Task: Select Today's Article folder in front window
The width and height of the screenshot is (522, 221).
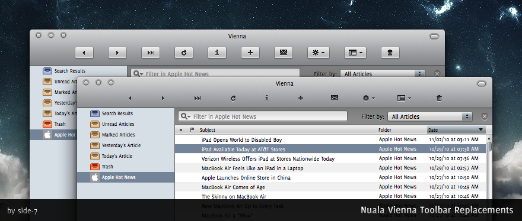Action: (126, 156)
